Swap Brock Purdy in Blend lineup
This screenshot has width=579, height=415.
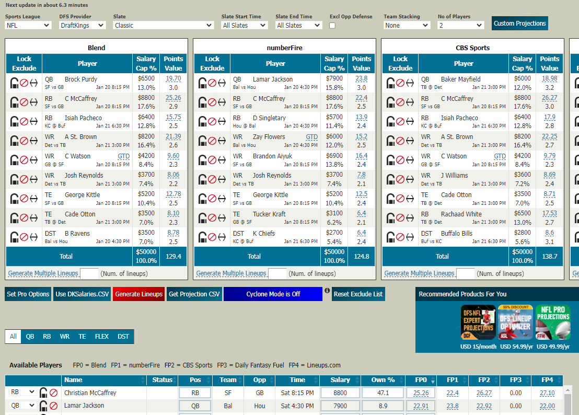tap(33, 83)
